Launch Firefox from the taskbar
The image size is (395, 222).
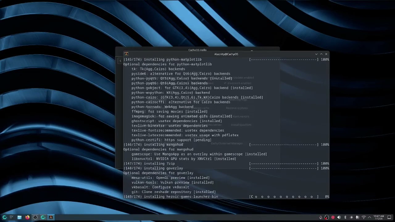coord(27,217)
